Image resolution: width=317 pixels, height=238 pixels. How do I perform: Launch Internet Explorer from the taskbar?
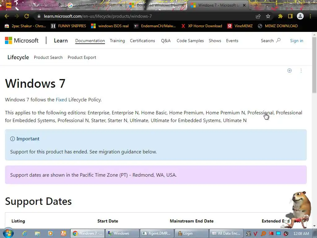24,233
